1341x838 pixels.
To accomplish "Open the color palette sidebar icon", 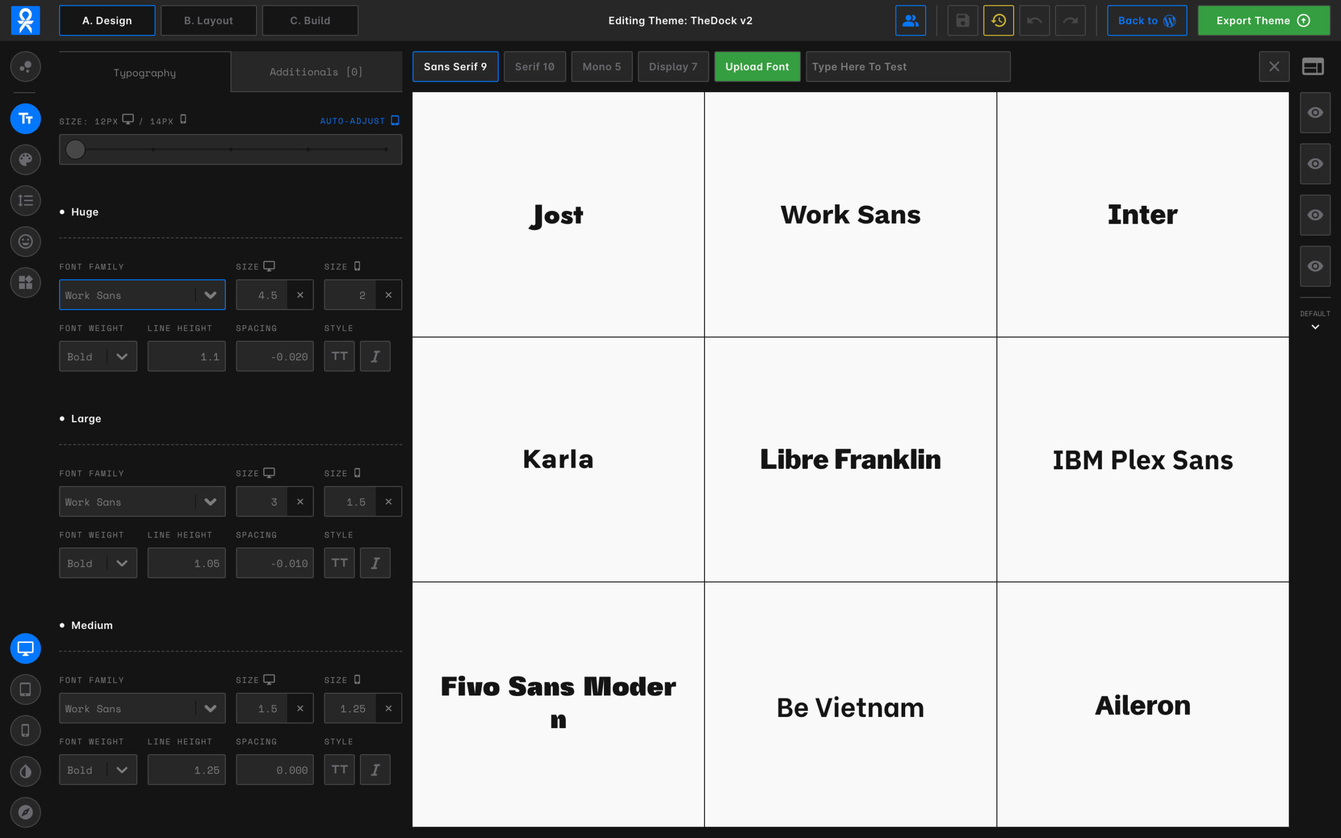I will point(26,160).
